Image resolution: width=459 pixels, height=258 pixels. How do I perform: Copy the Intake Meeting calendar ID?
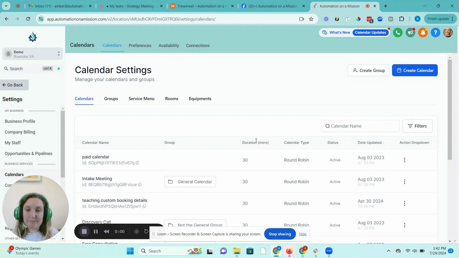tap(140, 185)
